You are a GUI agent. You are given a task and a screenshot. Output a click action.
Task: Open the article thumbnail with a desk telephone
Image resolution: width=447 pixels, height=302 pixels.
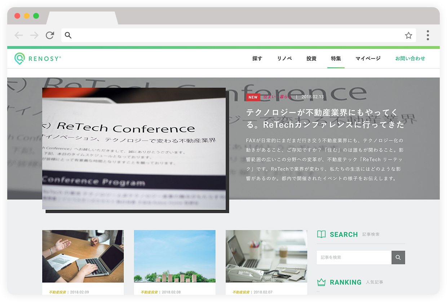(266, 256)
